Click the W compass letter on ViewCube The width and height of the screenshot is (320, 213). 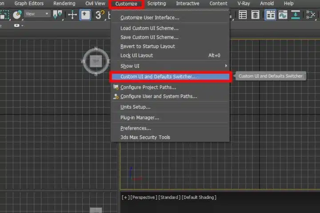pyautogui.click(x=83, y=61)
